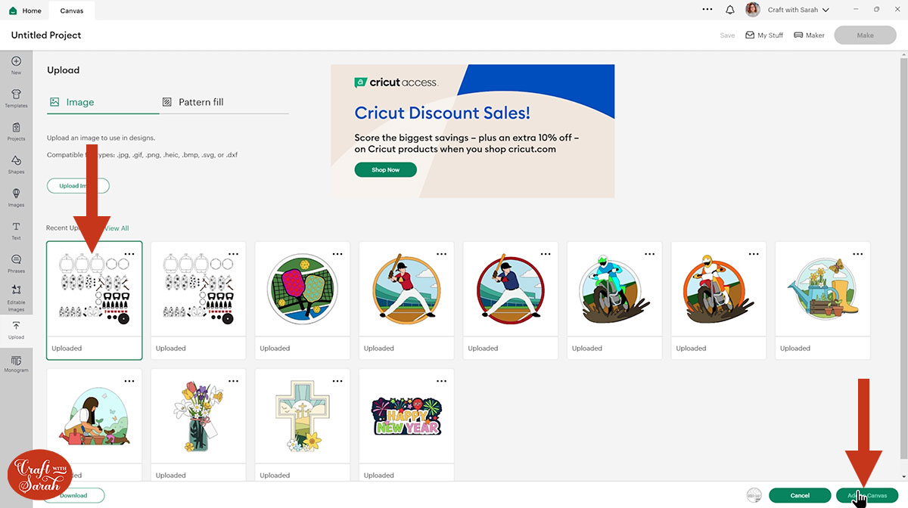Click Shop Now in Cricut banner
This screenshot has width=908, height=508.
coord(385,170)
